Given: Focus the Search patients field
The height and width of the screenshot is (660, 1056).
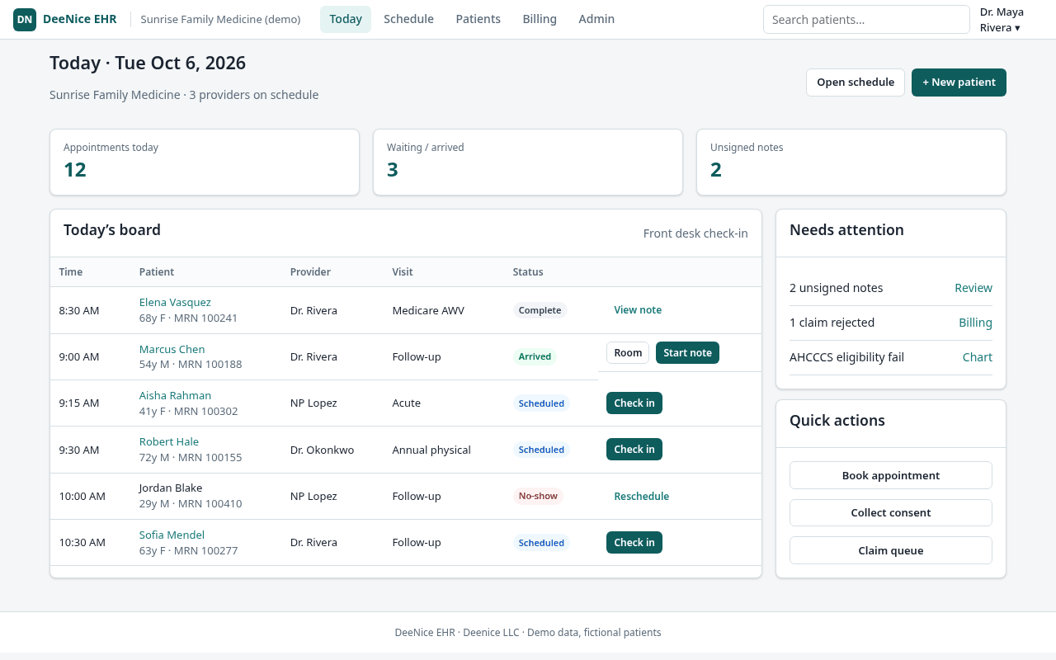Looking at the screenshot, I should [866, 20].
